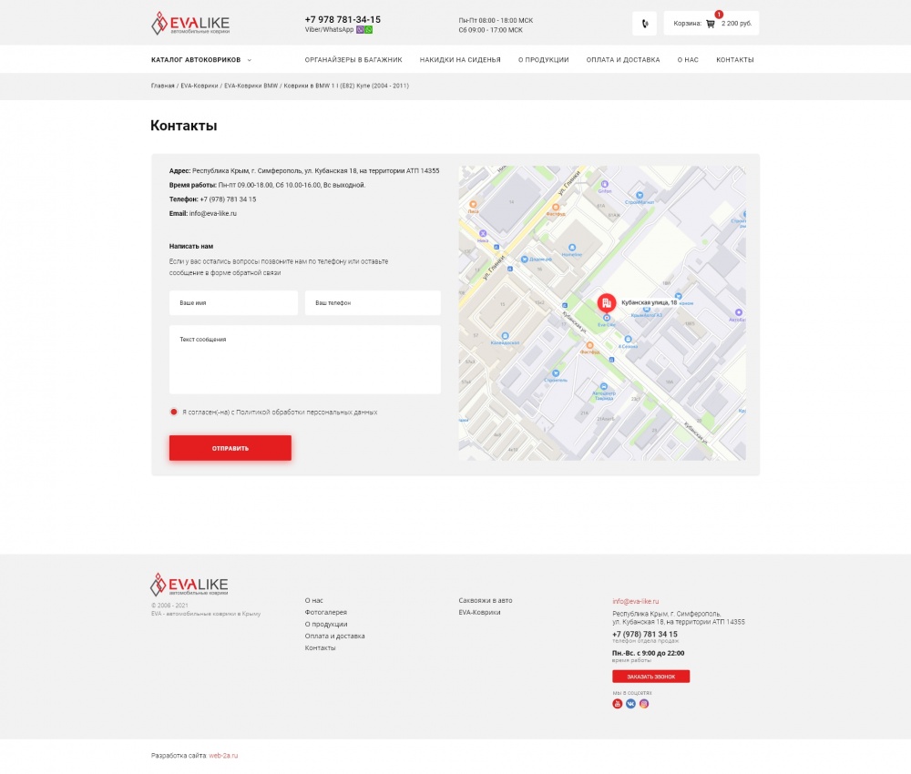Screen dimensions: 911x774
Task: Expand the Каталог автоковриков dropdown
Action: (200, 60)
